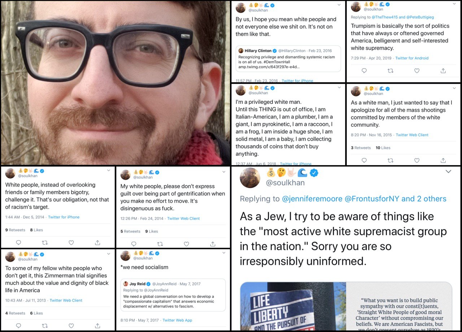Share the gentrification tweet via share icon
This screenshot has height=332, width=462.
click(213, 244)
